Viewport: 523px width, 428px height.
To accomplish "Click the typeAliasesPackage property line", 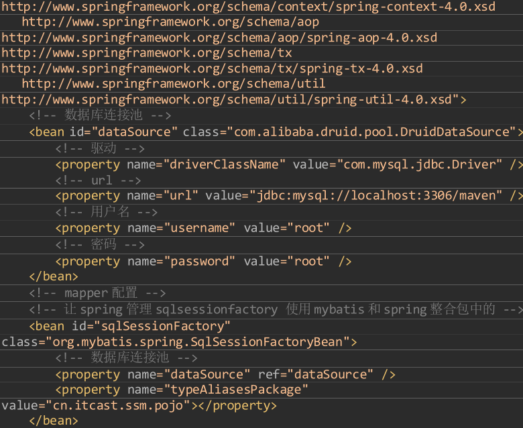I will (182, 390).
